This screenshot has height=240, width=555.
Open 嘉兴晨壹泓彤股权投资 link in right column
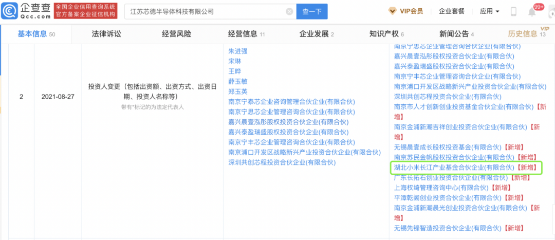point(454,56)
